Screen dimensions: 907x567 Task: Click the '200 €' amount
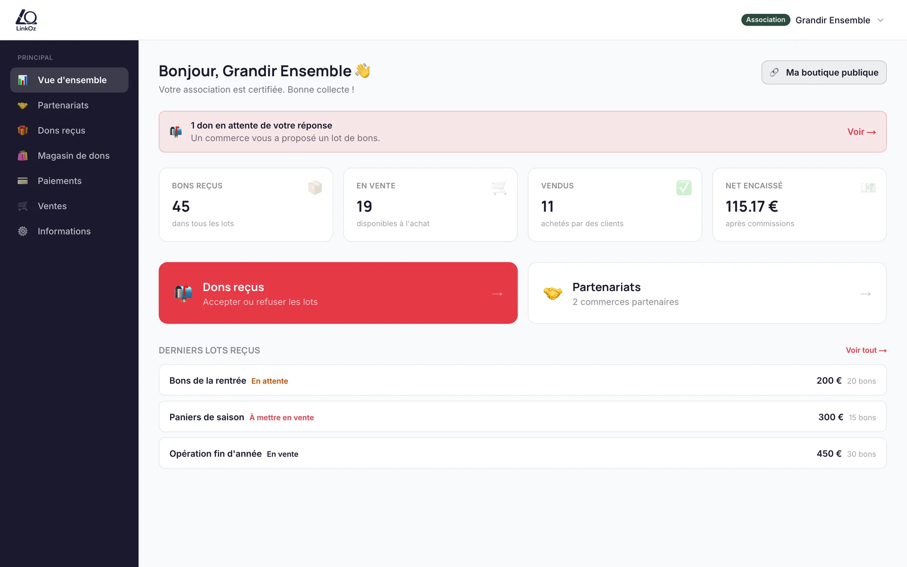[829, 381]
